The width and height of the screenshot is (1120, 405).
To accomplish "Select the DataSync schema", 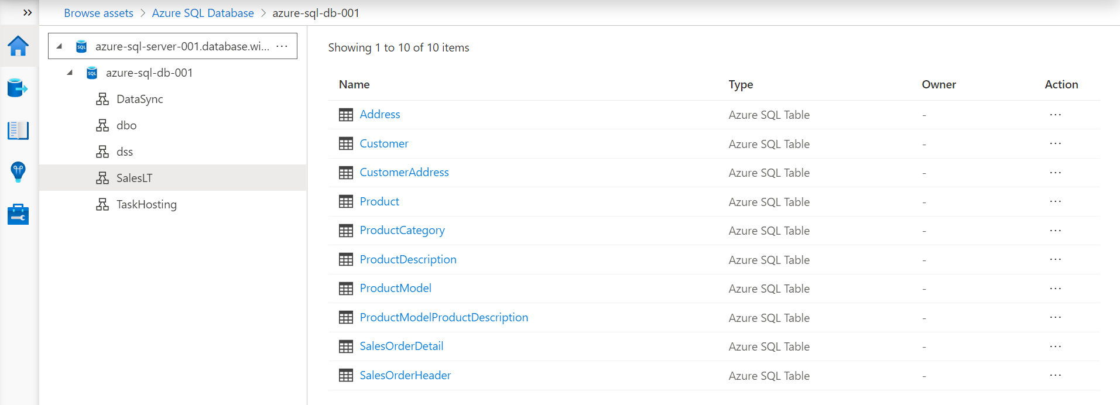I will 139,99.
